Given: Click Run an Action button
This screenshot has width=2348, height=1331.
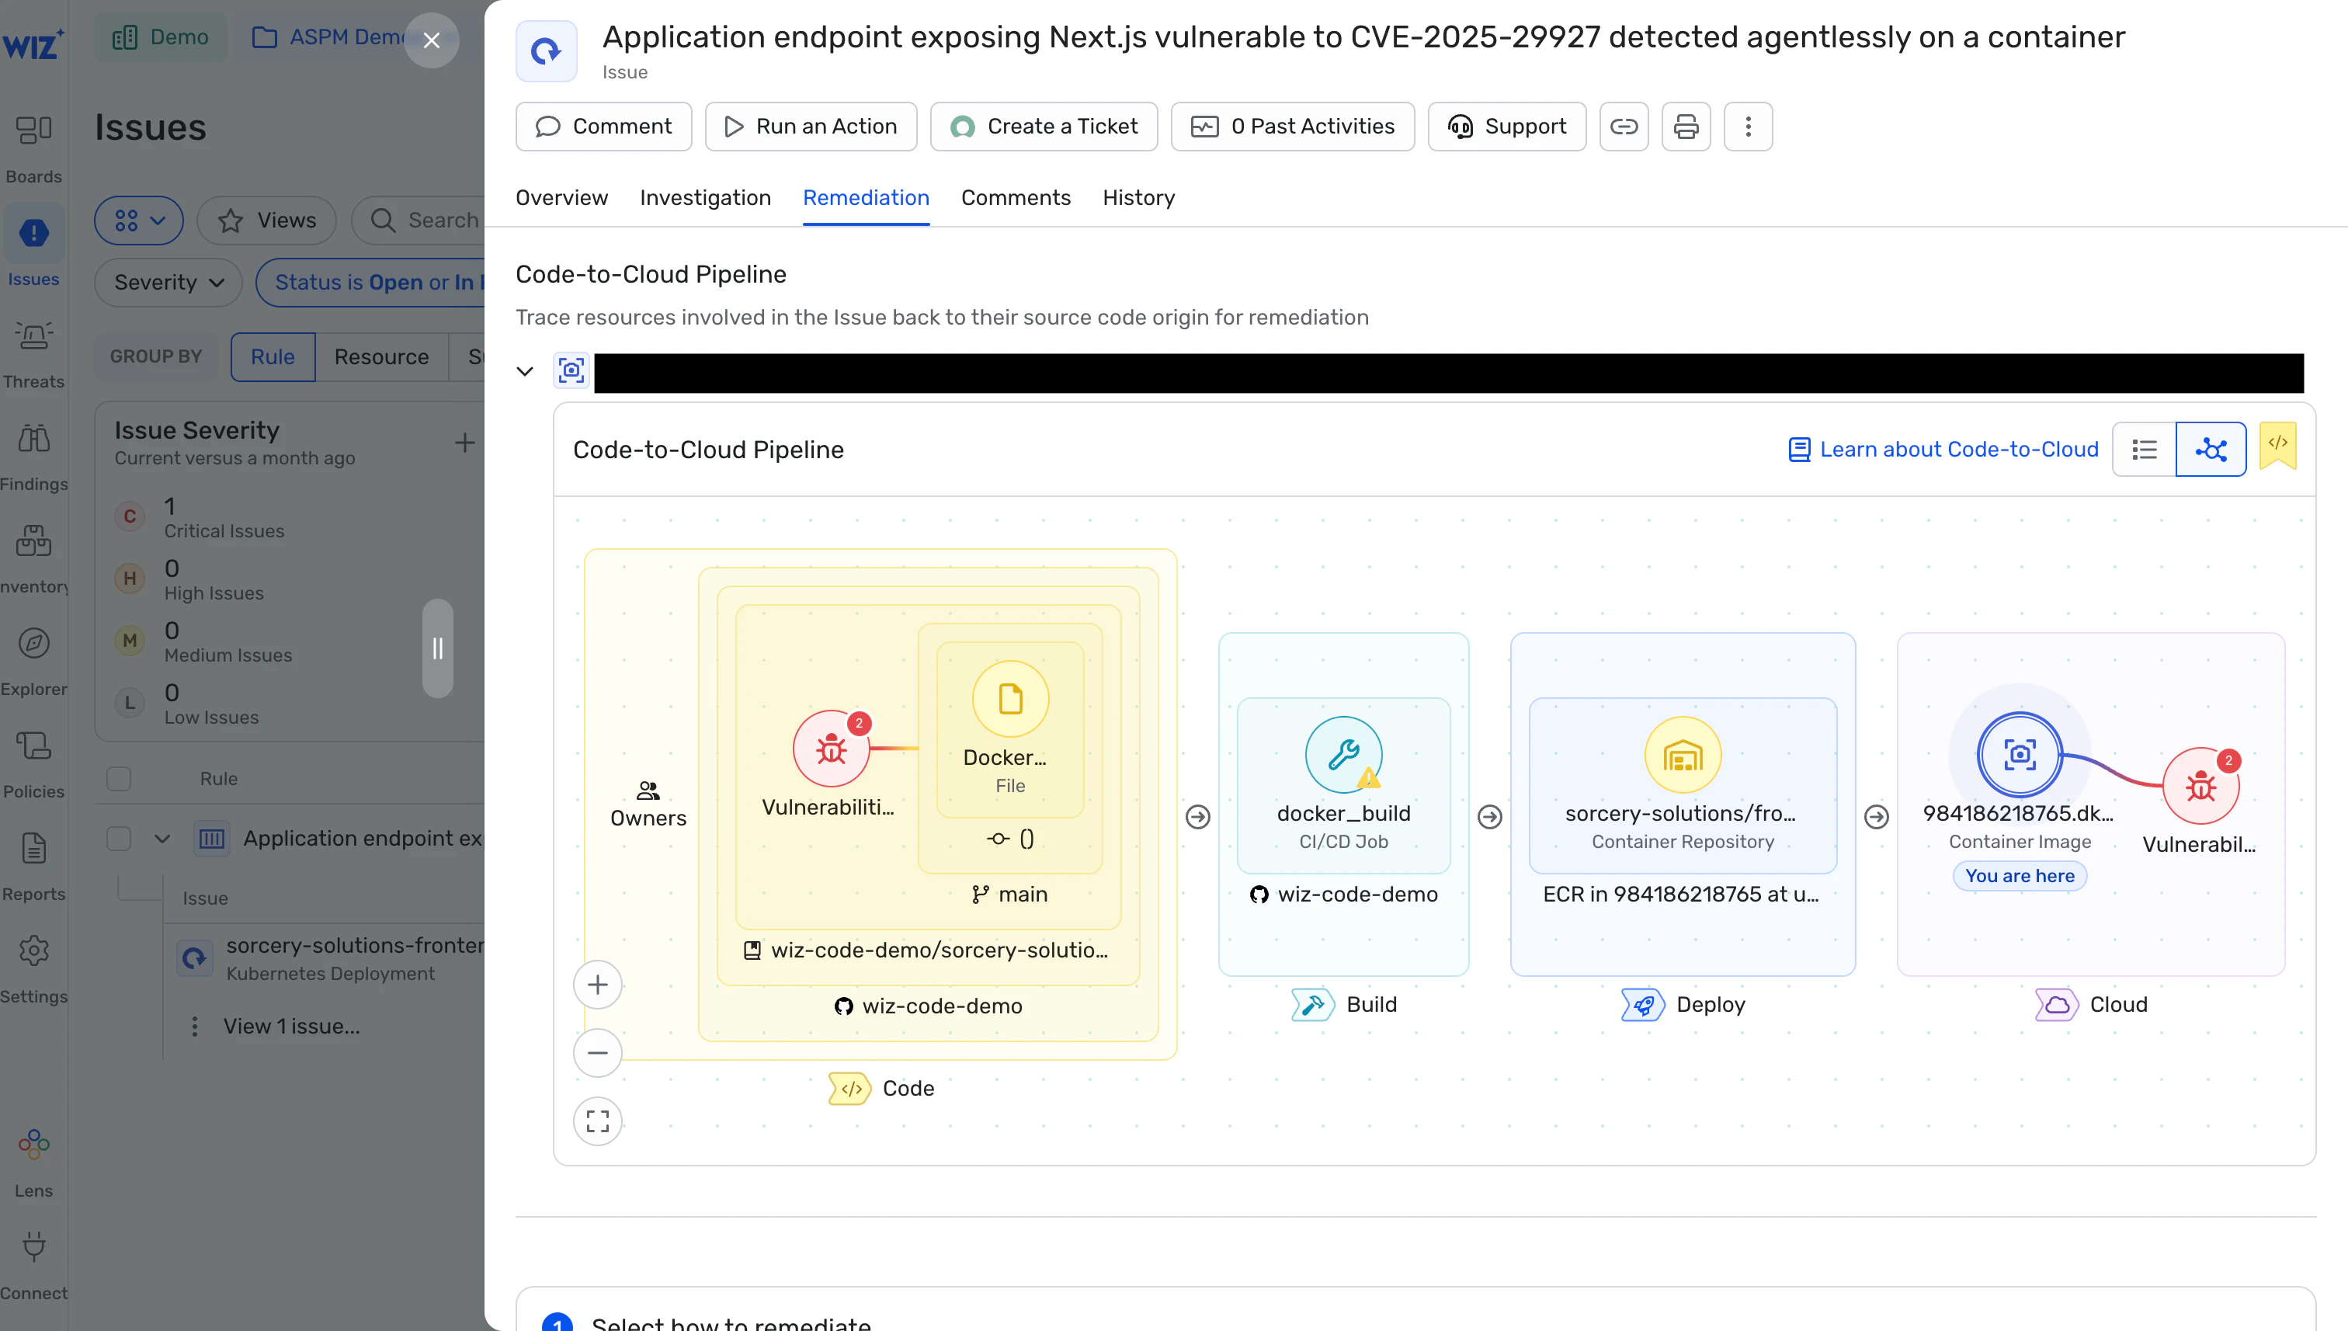Looking at the screenshot, I should pos(811,126).
